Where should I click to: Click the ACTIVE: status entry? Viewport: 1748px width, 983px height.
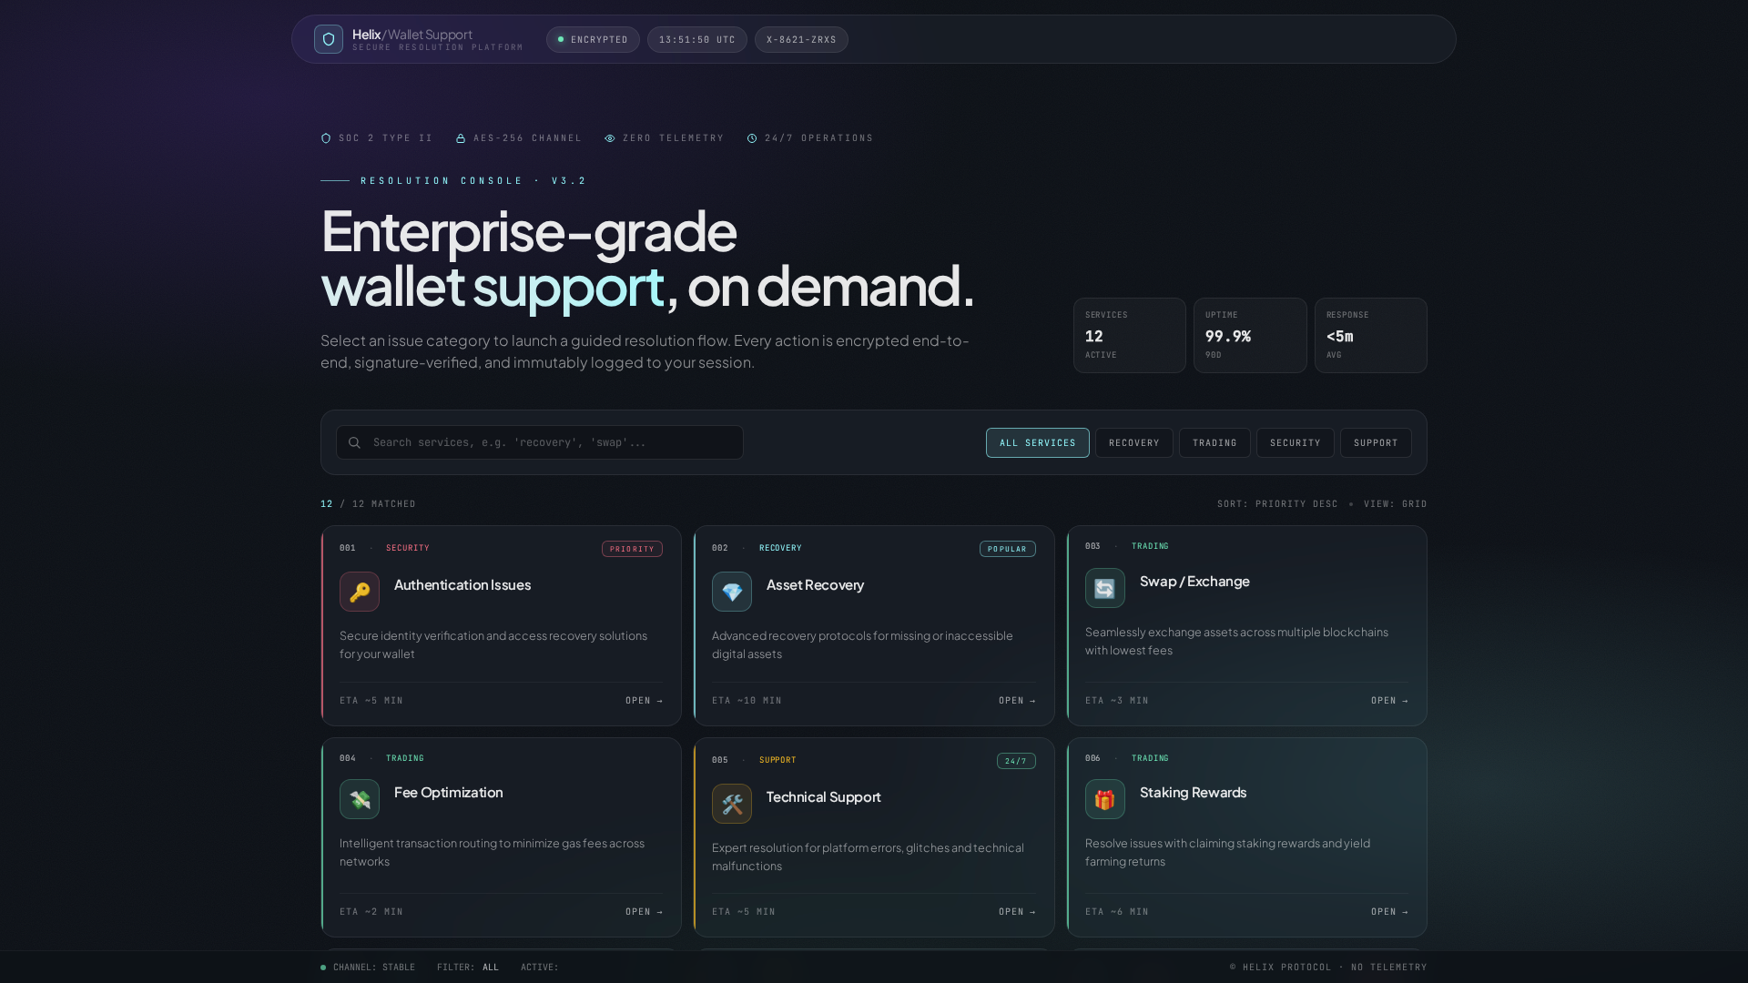[x=540, y=968]
